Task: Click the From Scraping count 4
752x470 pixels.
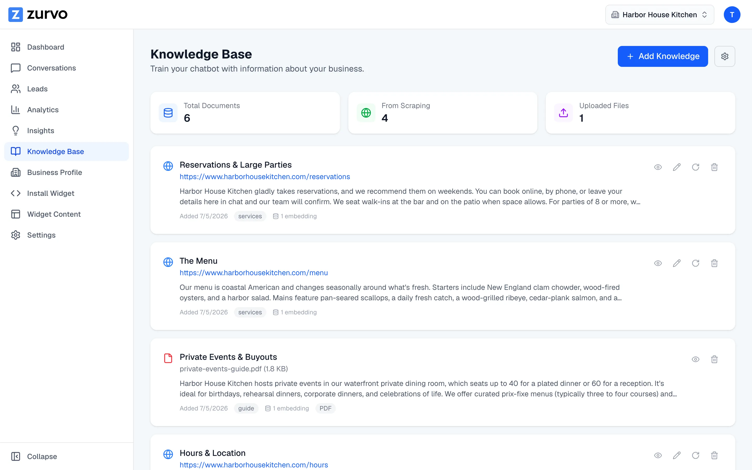Action: pos(385,118)
